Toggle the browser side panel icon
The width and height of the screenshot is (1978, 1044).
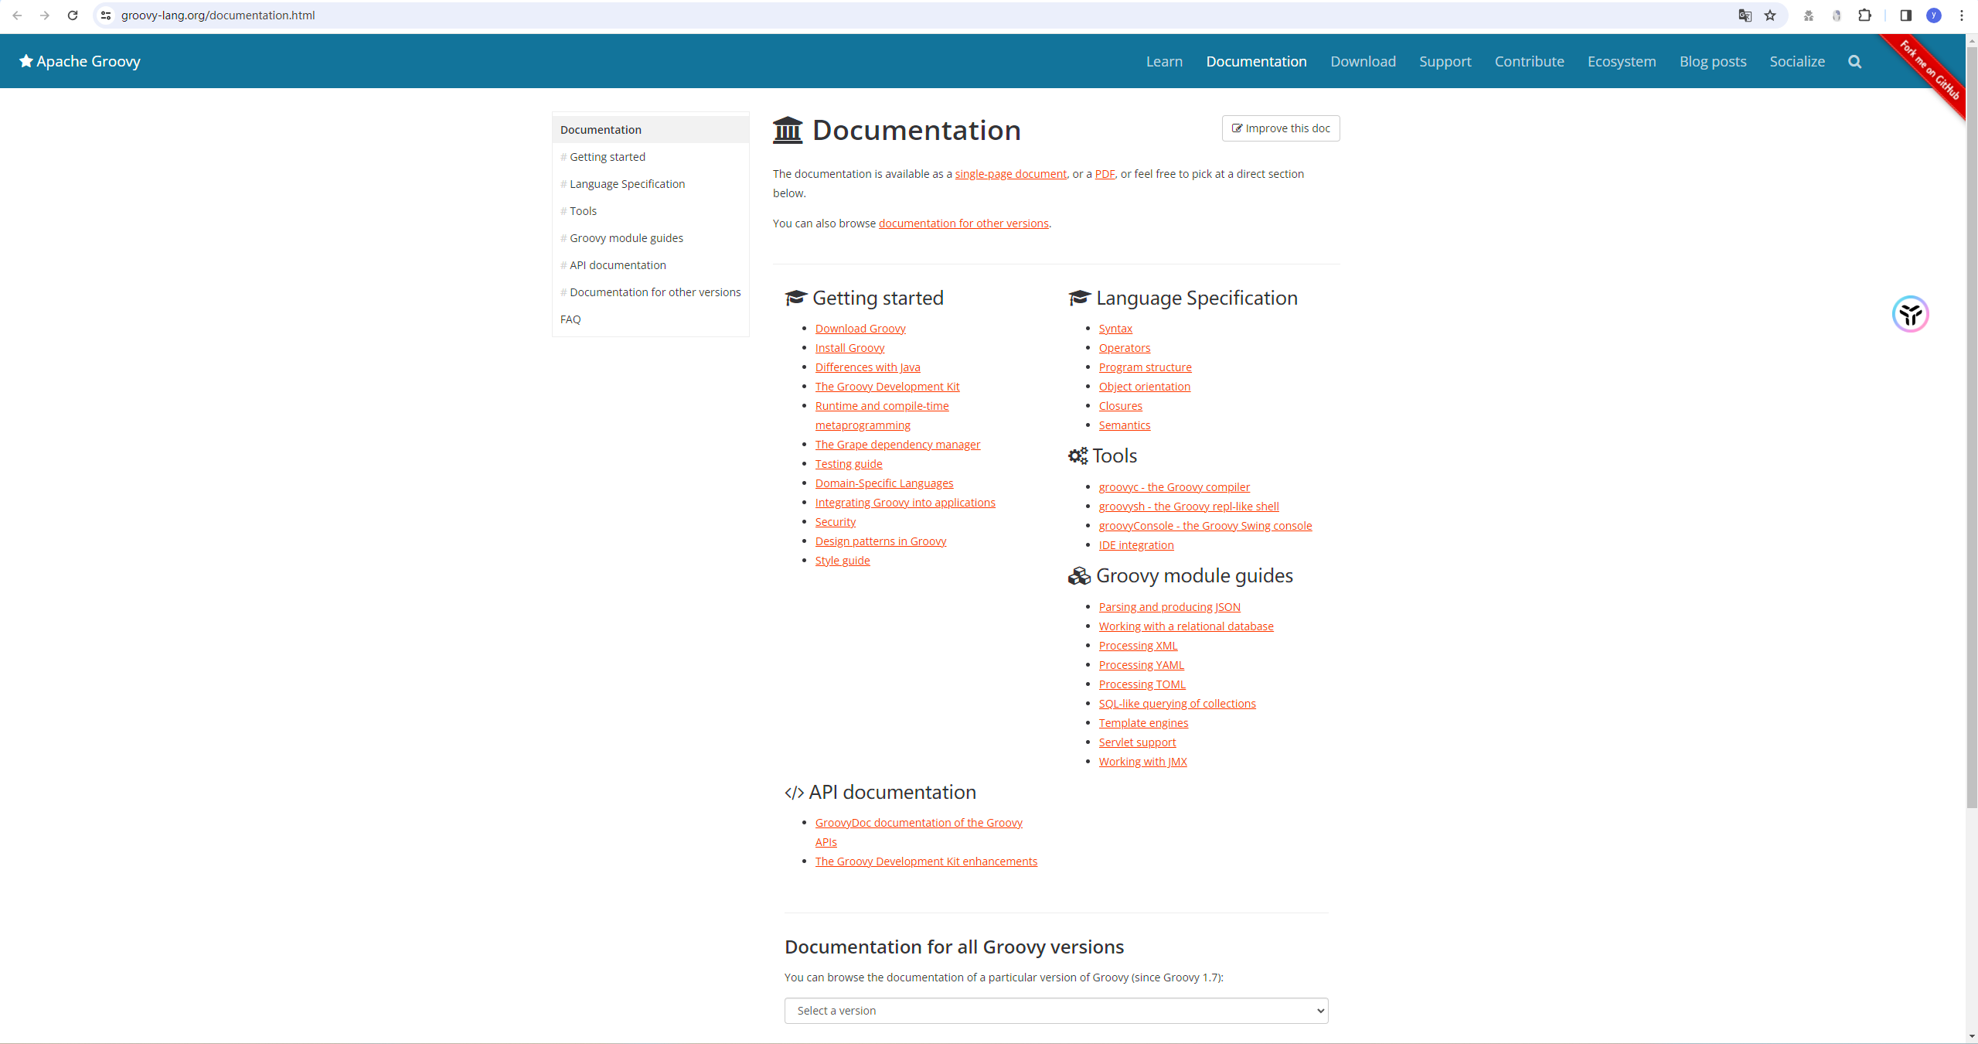1905,15
